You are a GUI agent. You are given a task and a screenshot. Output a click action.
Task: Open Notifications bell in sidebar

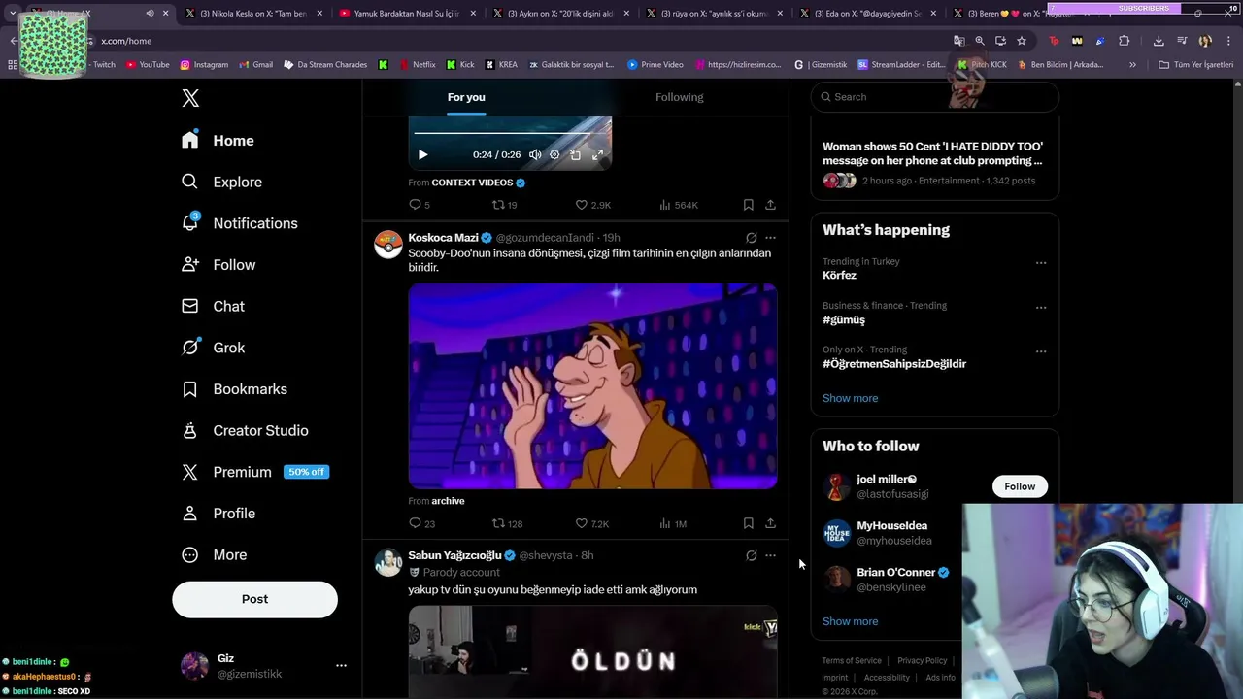point(190,222)
